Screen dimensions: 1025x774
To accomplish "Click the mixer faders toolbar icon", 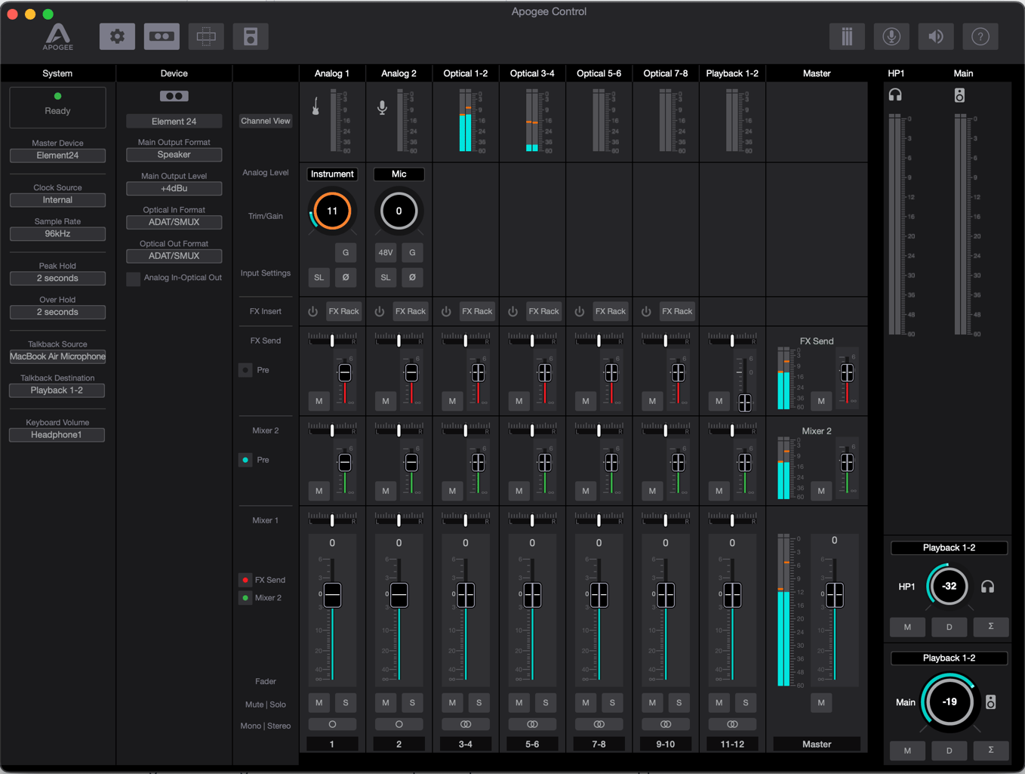I will pyautogui.click(x=847, y=36).
